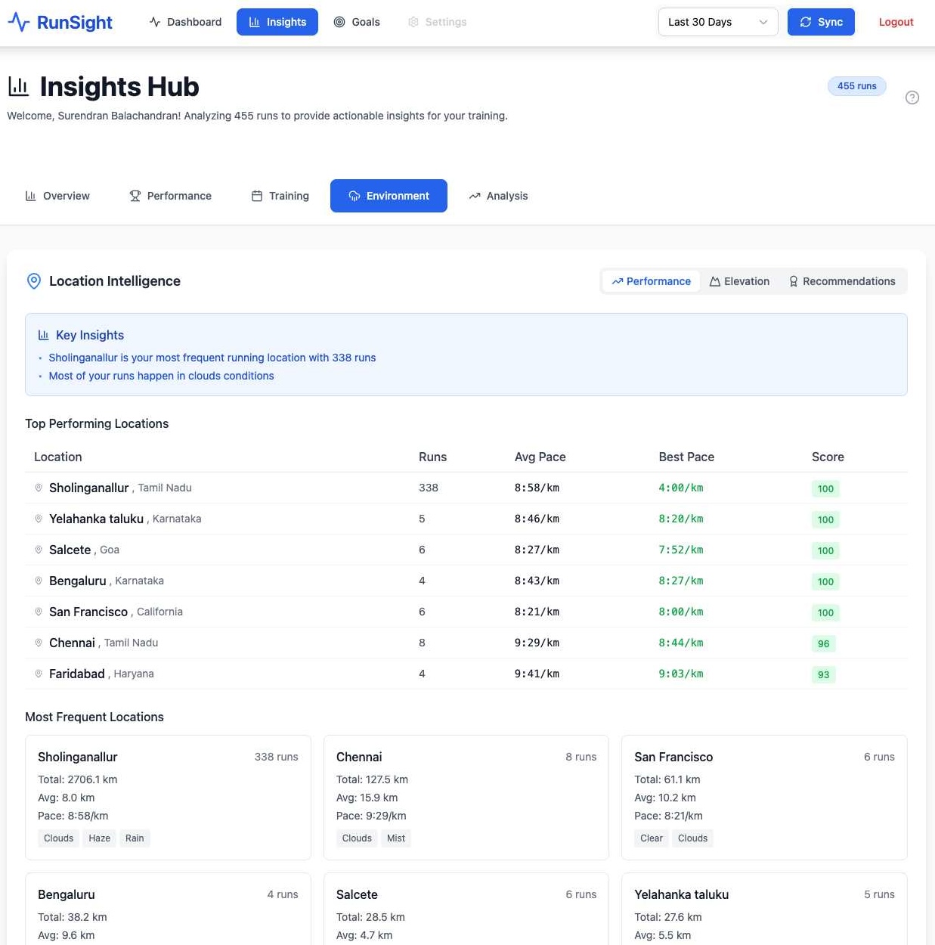Screen dimensions: 935x945
Task: Click the Location column header
Action: click(58, 457)
